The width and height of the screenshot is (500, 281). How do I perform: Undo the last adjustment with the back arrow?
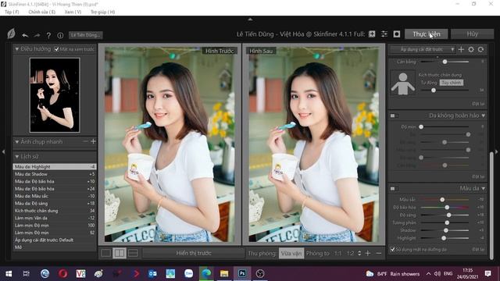pyautogui.click(x=25, y=35)
